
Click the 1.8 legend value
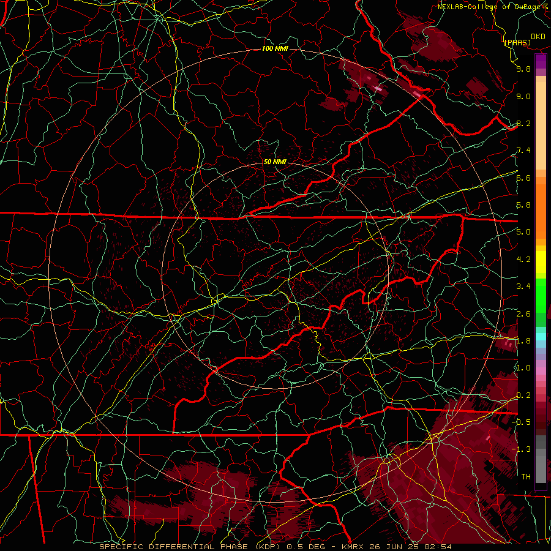pos(523,341)
